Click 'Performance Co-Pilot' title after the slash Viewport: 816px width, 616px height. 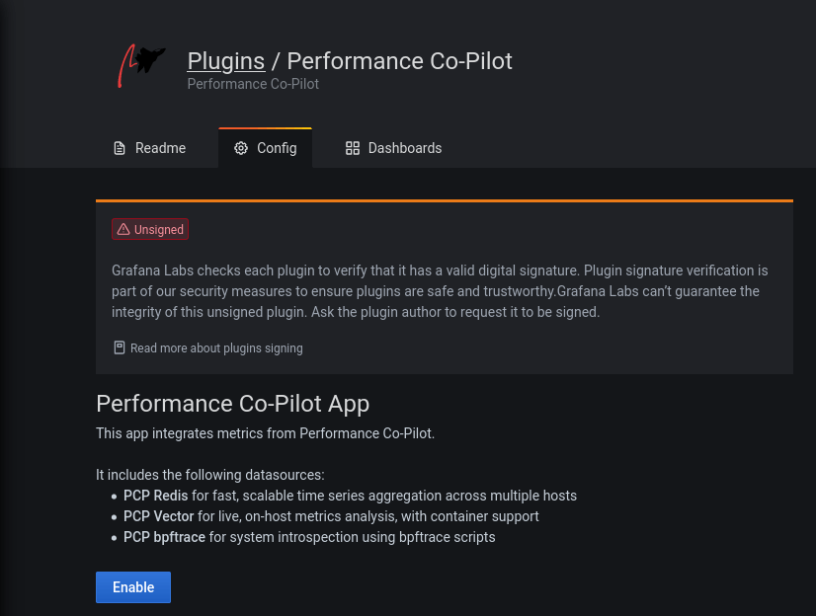(399, 61)
